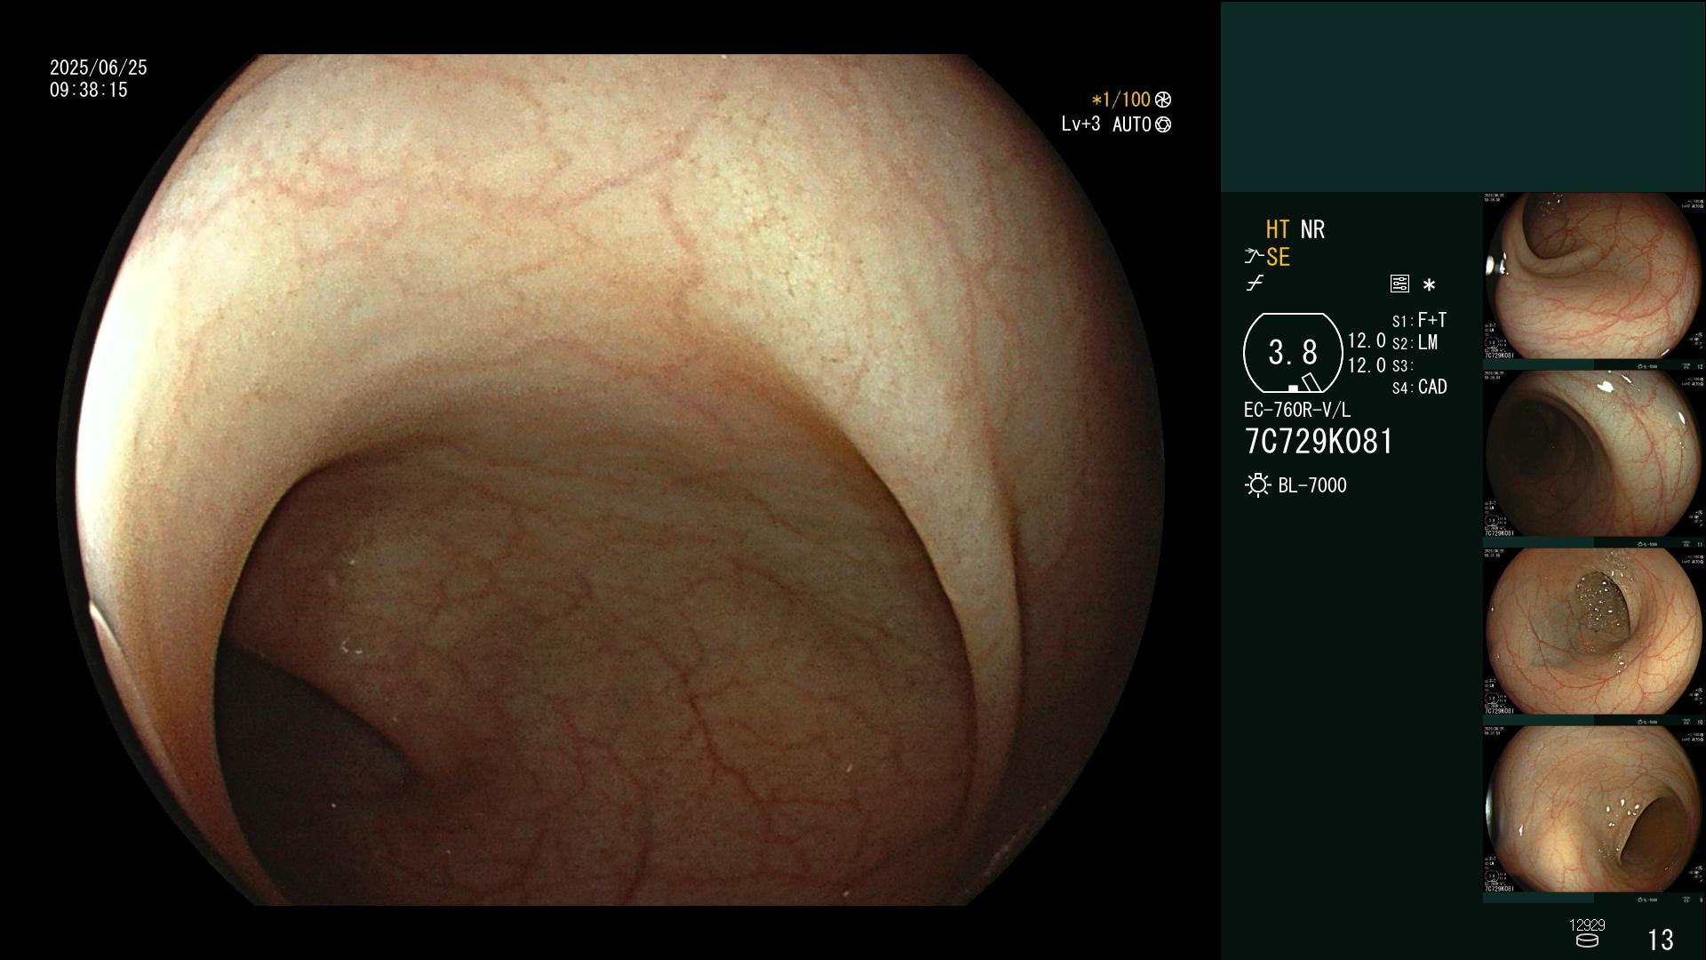Click the S2: LM switch assignment
The height and width of the screenshot is (960, 1706).
tap(1415, 343)
